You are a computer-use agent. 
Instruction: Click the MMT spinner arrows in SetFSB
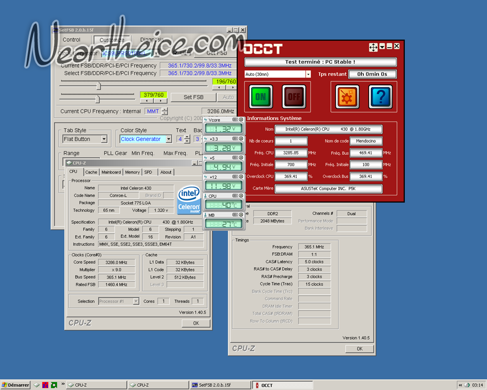pyautogui.click(x=165, y=111)
